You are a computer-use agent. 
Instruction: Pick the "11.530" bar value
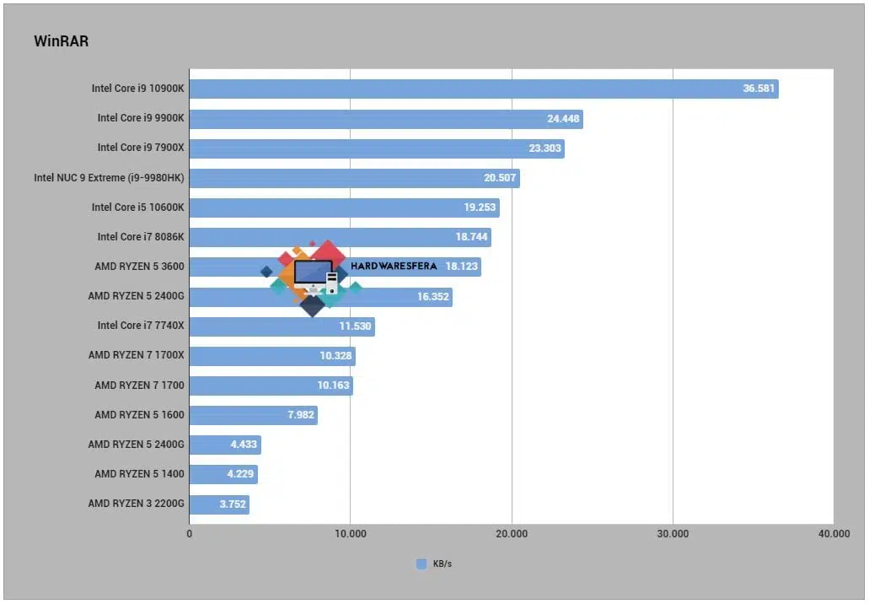pyautogui.click(x=355, y=326)
